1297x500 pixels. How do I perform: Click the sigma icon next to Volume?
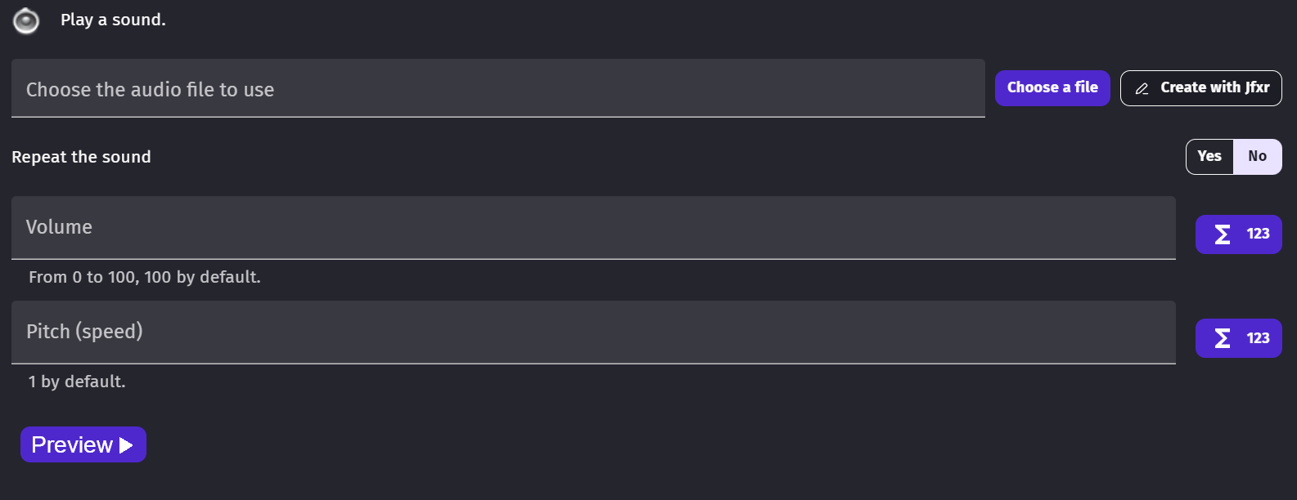pos(1223,234)
